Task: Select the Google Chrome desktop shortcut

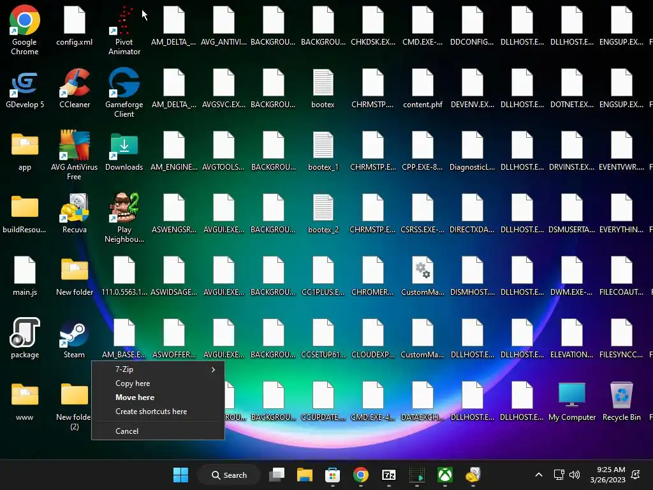Action: (x=25, y=30)
